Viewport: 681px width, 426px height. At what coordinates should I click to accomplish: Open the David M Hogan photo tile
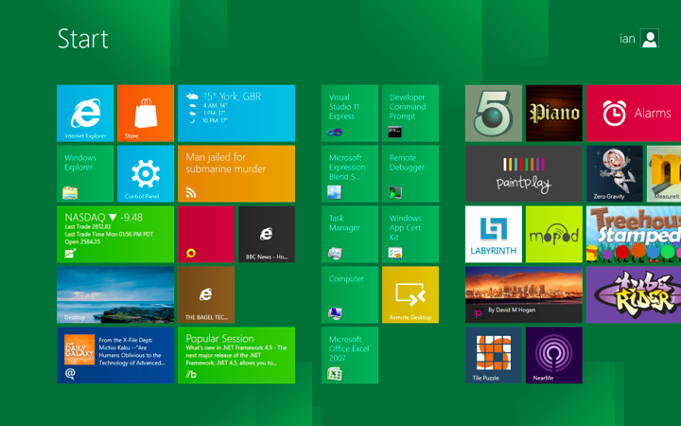[x=523, y=294]
